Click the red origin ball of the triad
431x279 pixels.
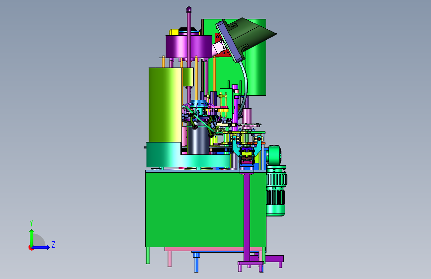pos(31,248)
